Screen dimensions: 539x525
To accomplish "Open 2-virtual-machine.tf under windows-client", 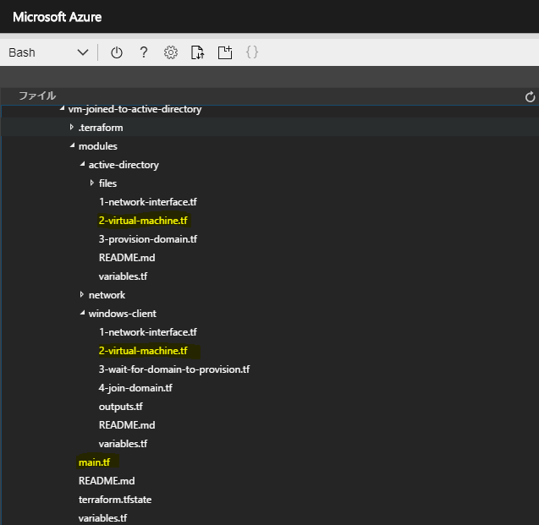I will (143, 351).
